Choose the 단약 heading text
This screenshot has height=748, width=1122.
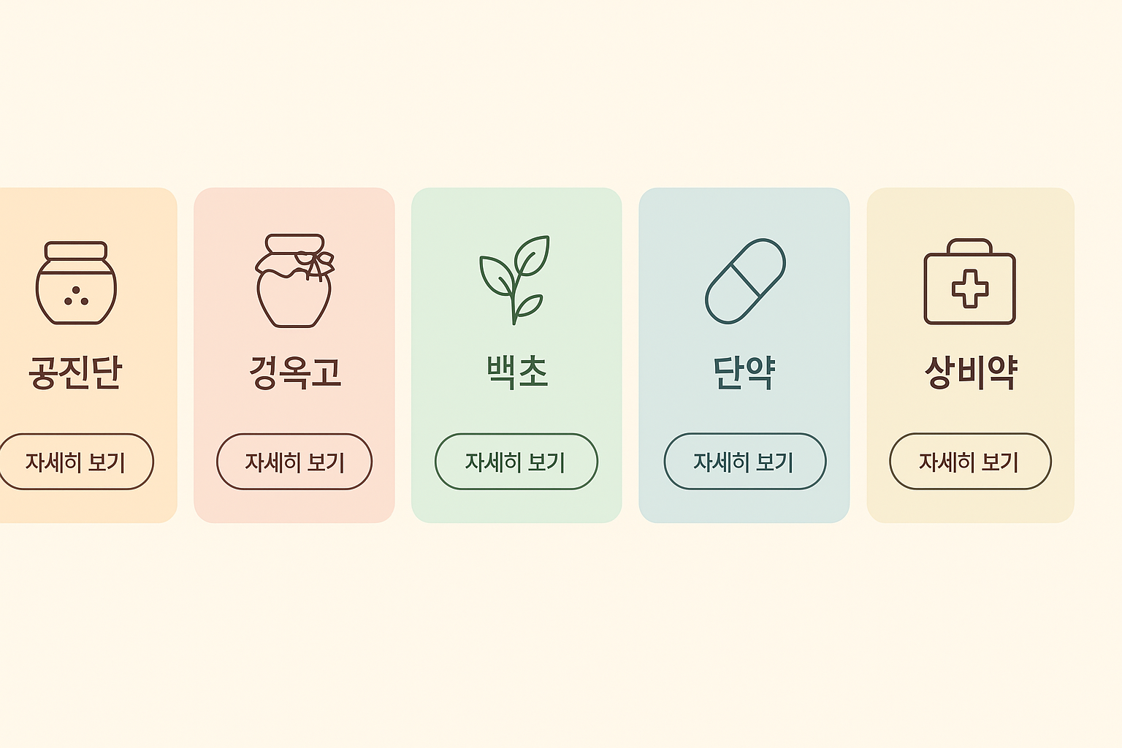tap(744, 372)
